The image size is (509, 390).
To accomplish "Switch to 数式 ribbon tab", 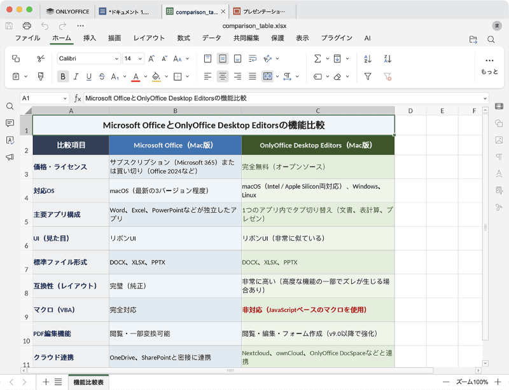I will tap(183, 38).
